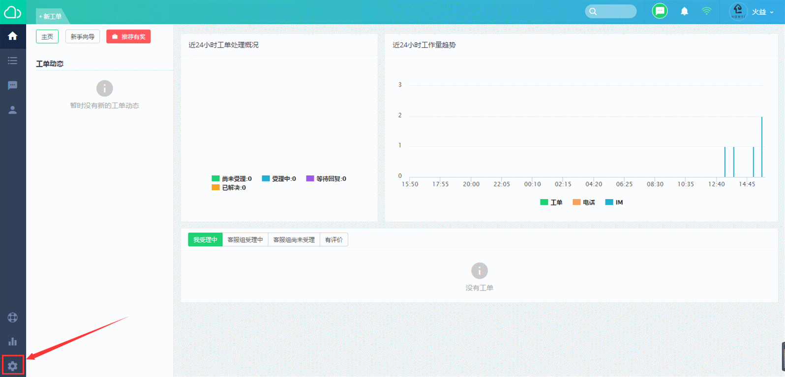The height and width of the screenshot is (377, 785).
Task: Open the +新工单 tab
Action: coord(51,16)
